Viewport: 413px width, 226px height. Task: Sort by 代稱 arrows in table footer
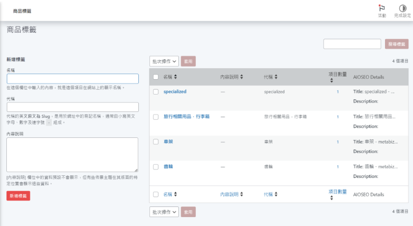pyautogui.click(x=276, y=194)
